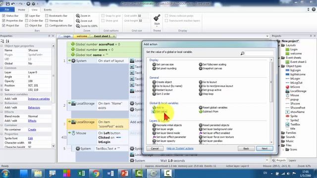Click the Back button
The width and height of the screenshot is (317, 178).
246,148
